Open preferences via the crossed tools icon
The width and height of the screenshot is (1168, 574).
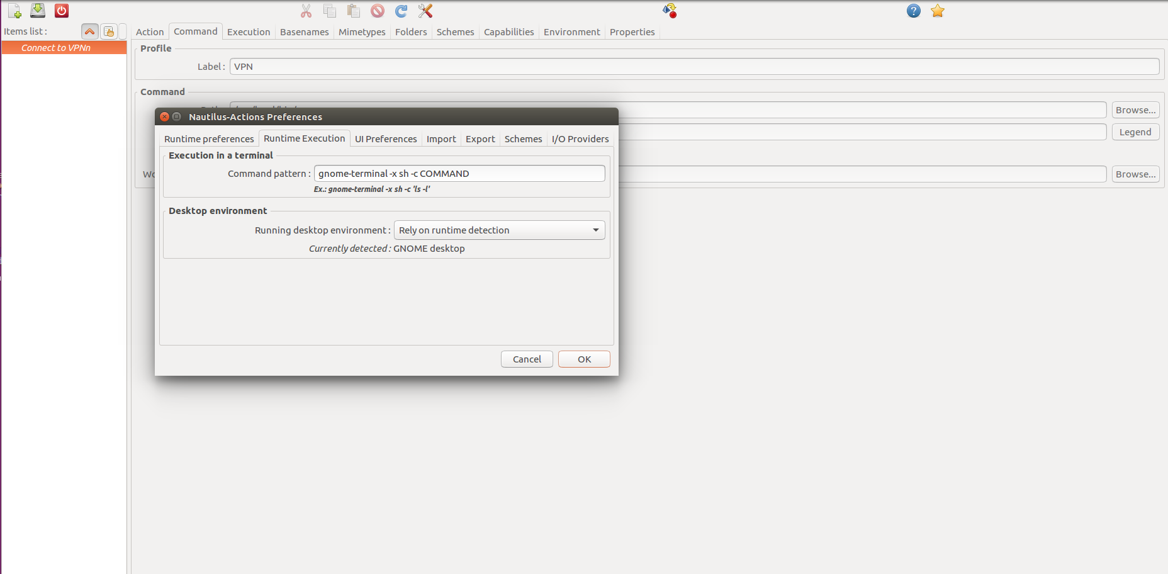(425, 11)
